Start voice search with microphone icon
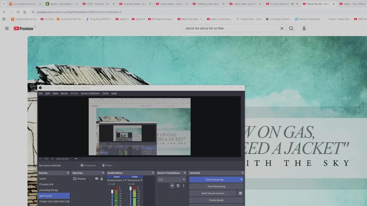The height and width of the screenshot is (206, 367). click(x=304, y=28)
